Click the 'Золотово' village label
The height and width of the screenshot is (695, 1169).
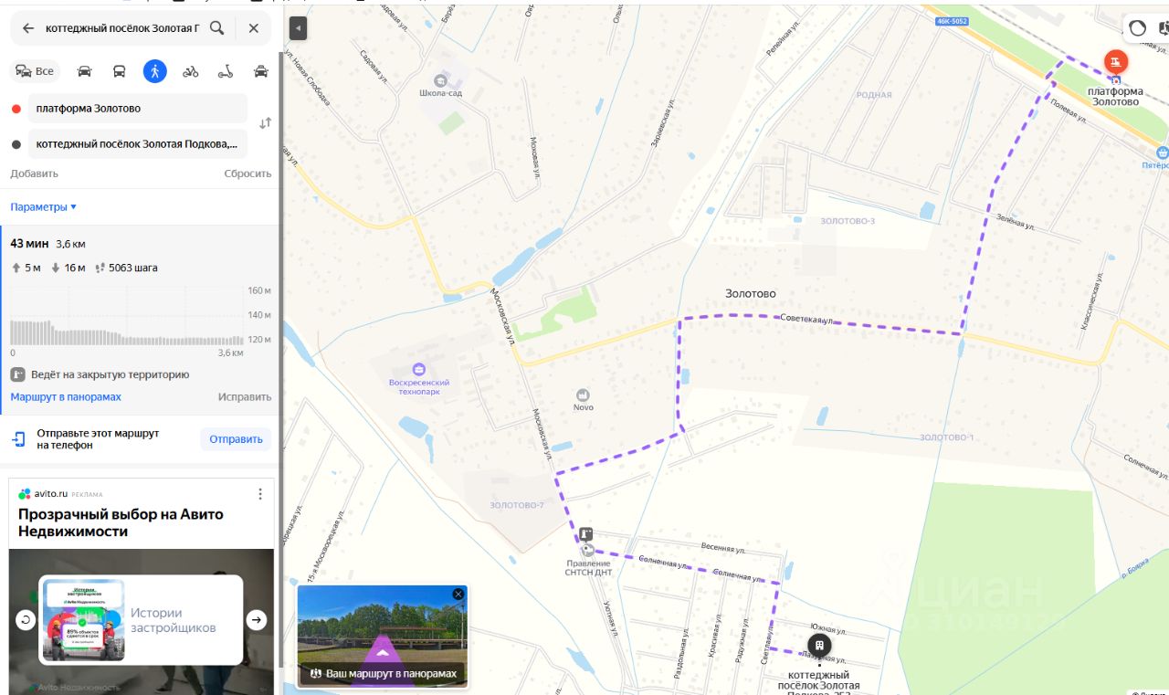(751, 294)
